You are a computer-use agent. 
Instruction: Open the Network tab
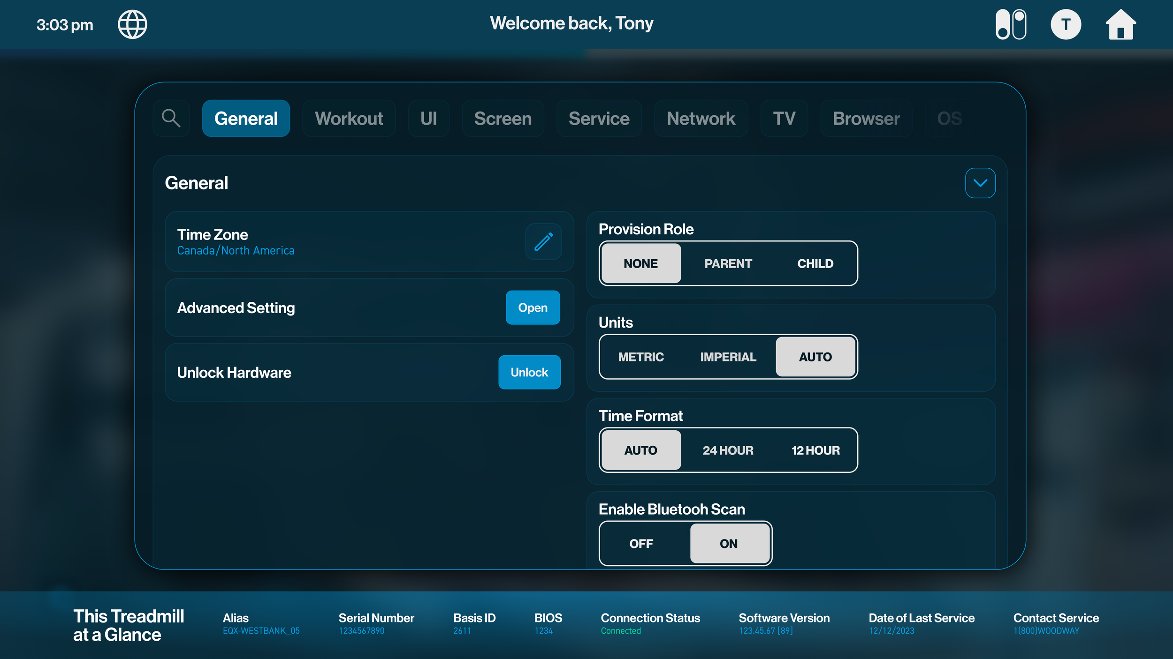point(701,118)
